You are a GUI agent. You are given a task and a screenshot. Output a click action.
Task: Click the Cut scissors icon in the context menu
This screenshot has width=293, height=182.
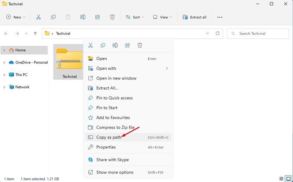pos(90,45)
